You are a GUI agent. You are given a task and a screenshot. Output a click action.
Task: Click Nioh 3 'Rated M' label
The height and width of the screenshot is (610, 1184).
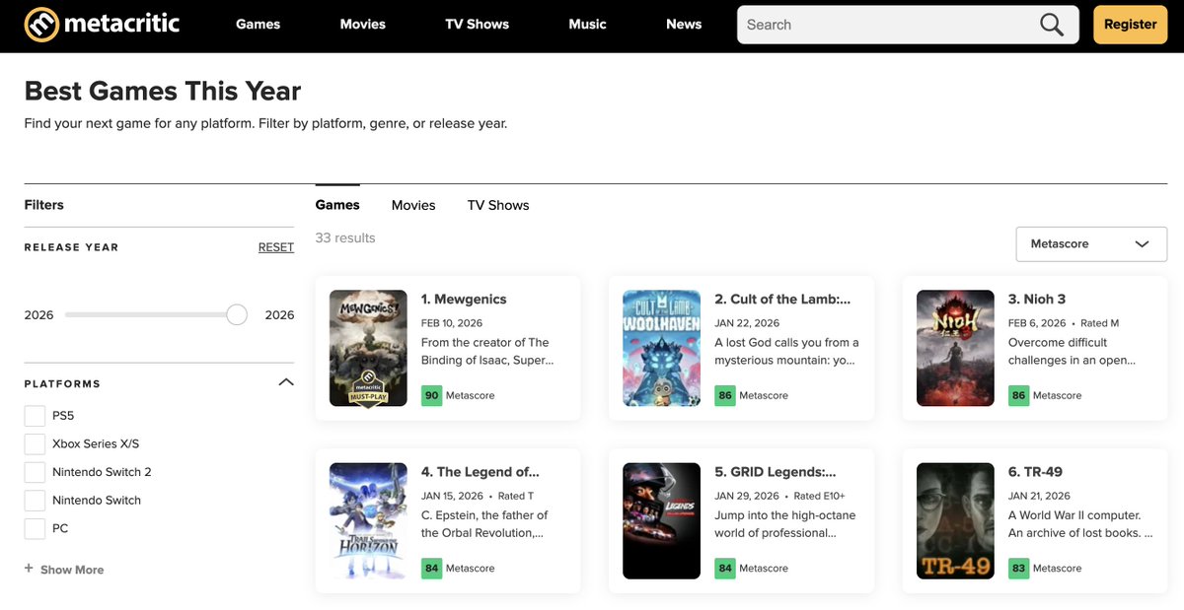point(1100,323)
